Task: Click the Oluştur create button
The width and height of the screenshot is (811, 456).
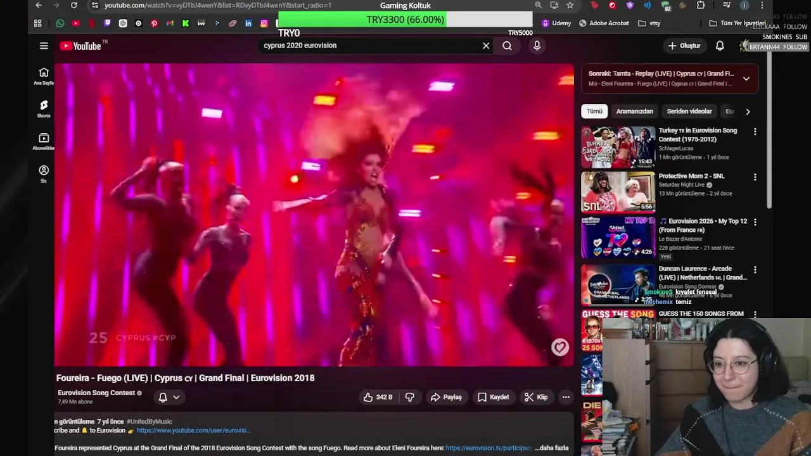Action: click(684, 46)
